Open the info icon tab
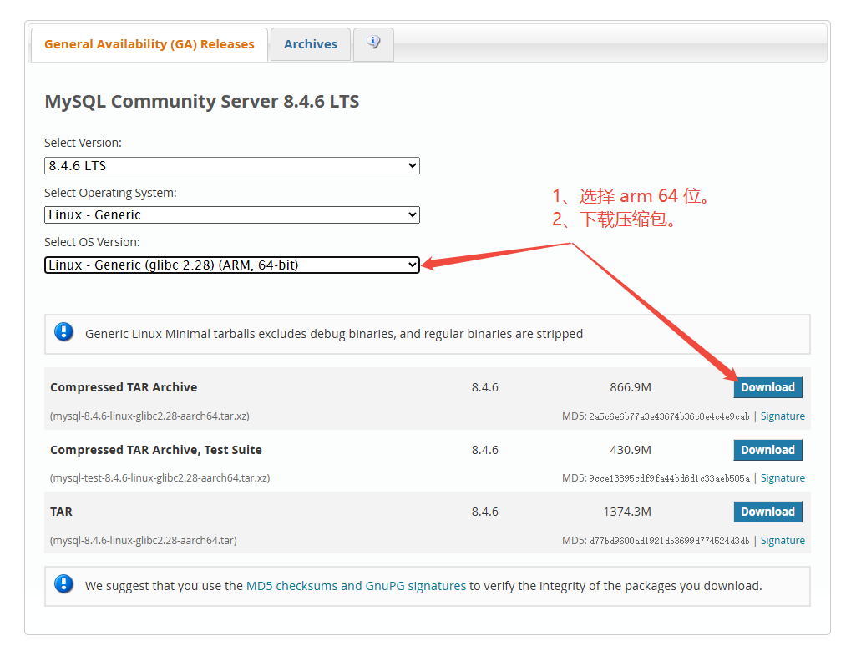This screenshot has height=661, width=856. point(373,44)
